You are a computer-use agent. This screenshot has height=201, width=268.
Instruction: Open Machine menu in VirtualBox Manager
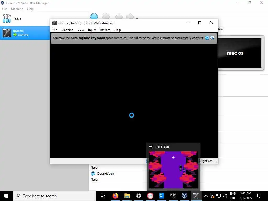[x=17, y=9]
